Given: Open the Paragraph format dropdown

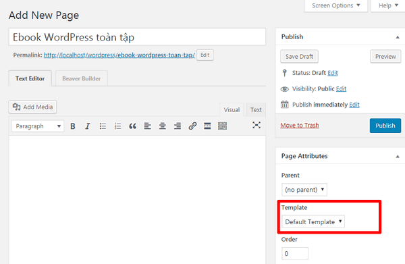Looking at the screenshot, I should [38, 126].
